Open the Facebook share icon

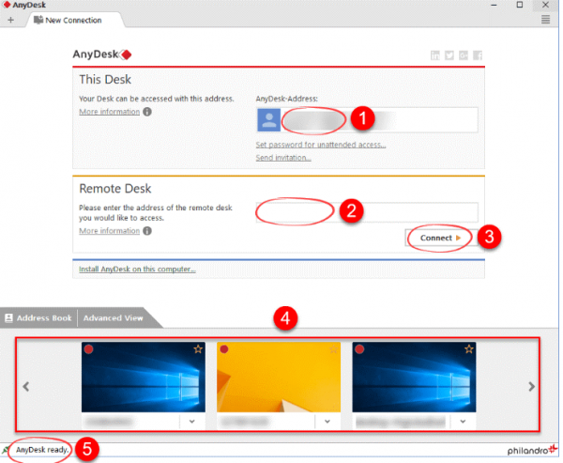pyautogui.click(x=478, y=55)
